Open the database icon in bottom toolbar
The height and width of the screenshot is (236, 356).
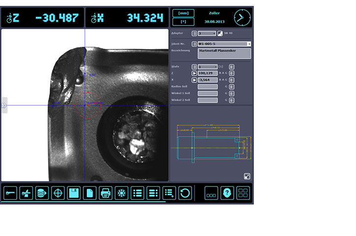(42, 193)
